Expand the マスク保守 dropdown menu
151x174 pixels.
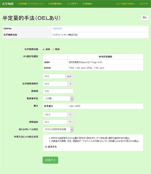[x=72, y=4]
